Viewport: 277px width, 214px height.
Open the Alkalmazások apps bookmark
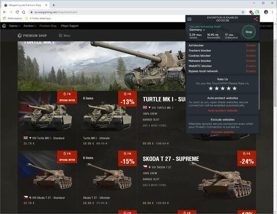tap(13, 18)
